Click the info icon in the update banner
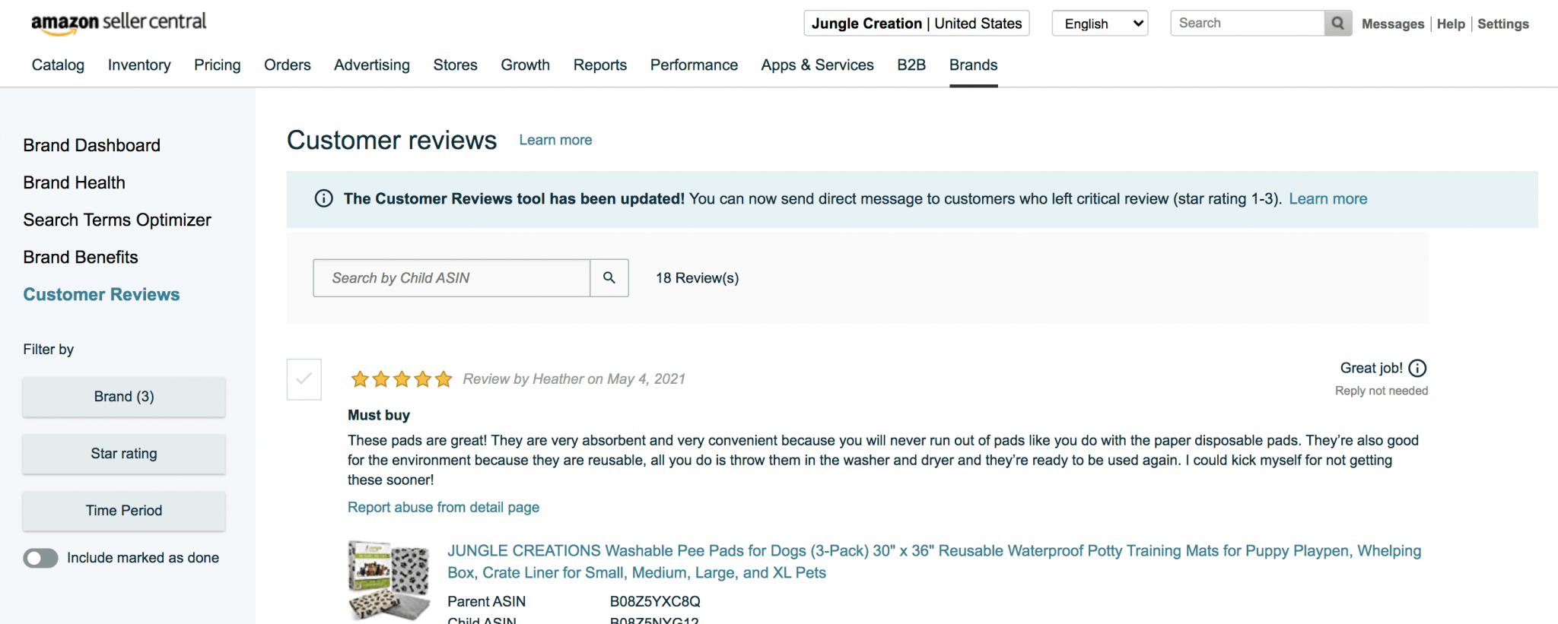This screenshot has width=1558, height=624. pyautogui.click(x=324, y=199)
